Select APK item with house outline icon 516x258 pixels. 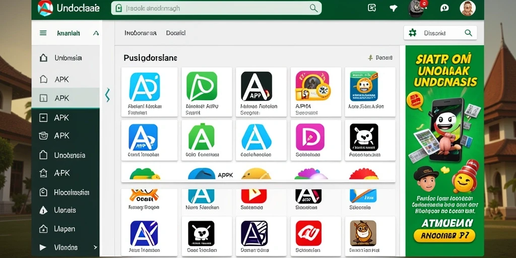coord(66,79)
